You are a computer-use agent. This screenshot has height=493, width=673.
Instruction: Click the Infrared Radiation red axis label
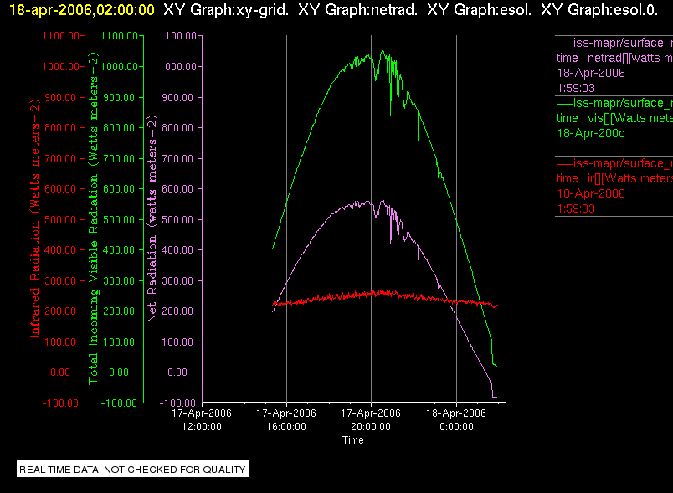tap(35, 218)
